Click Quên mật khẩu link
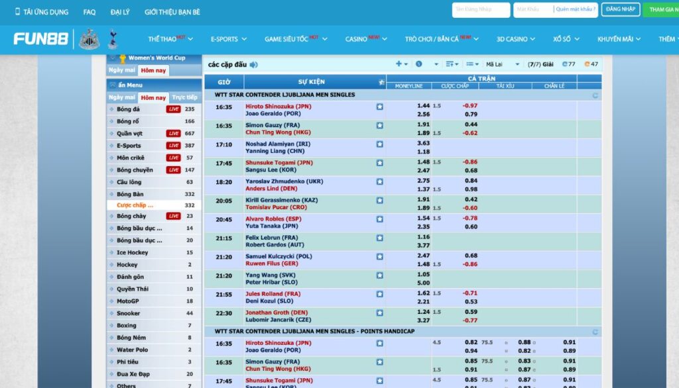This screenshot has height=388, width=679. 576,9
